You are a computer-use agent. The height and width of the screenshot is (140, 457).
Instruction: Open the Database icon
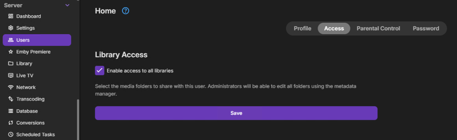[x=11, y=111]
